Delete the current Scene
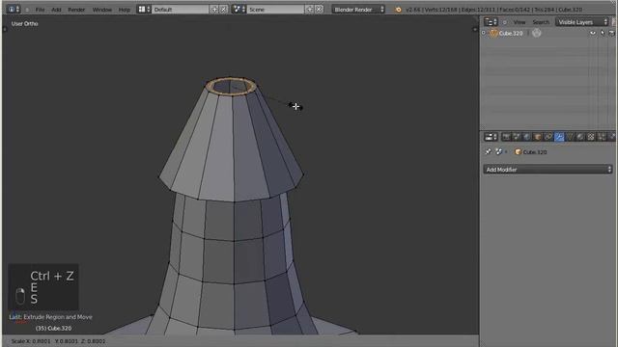 tap(319, 9)
